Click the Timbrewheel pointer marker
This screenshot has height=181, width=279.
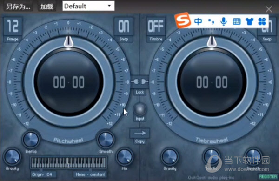(212, 41)
